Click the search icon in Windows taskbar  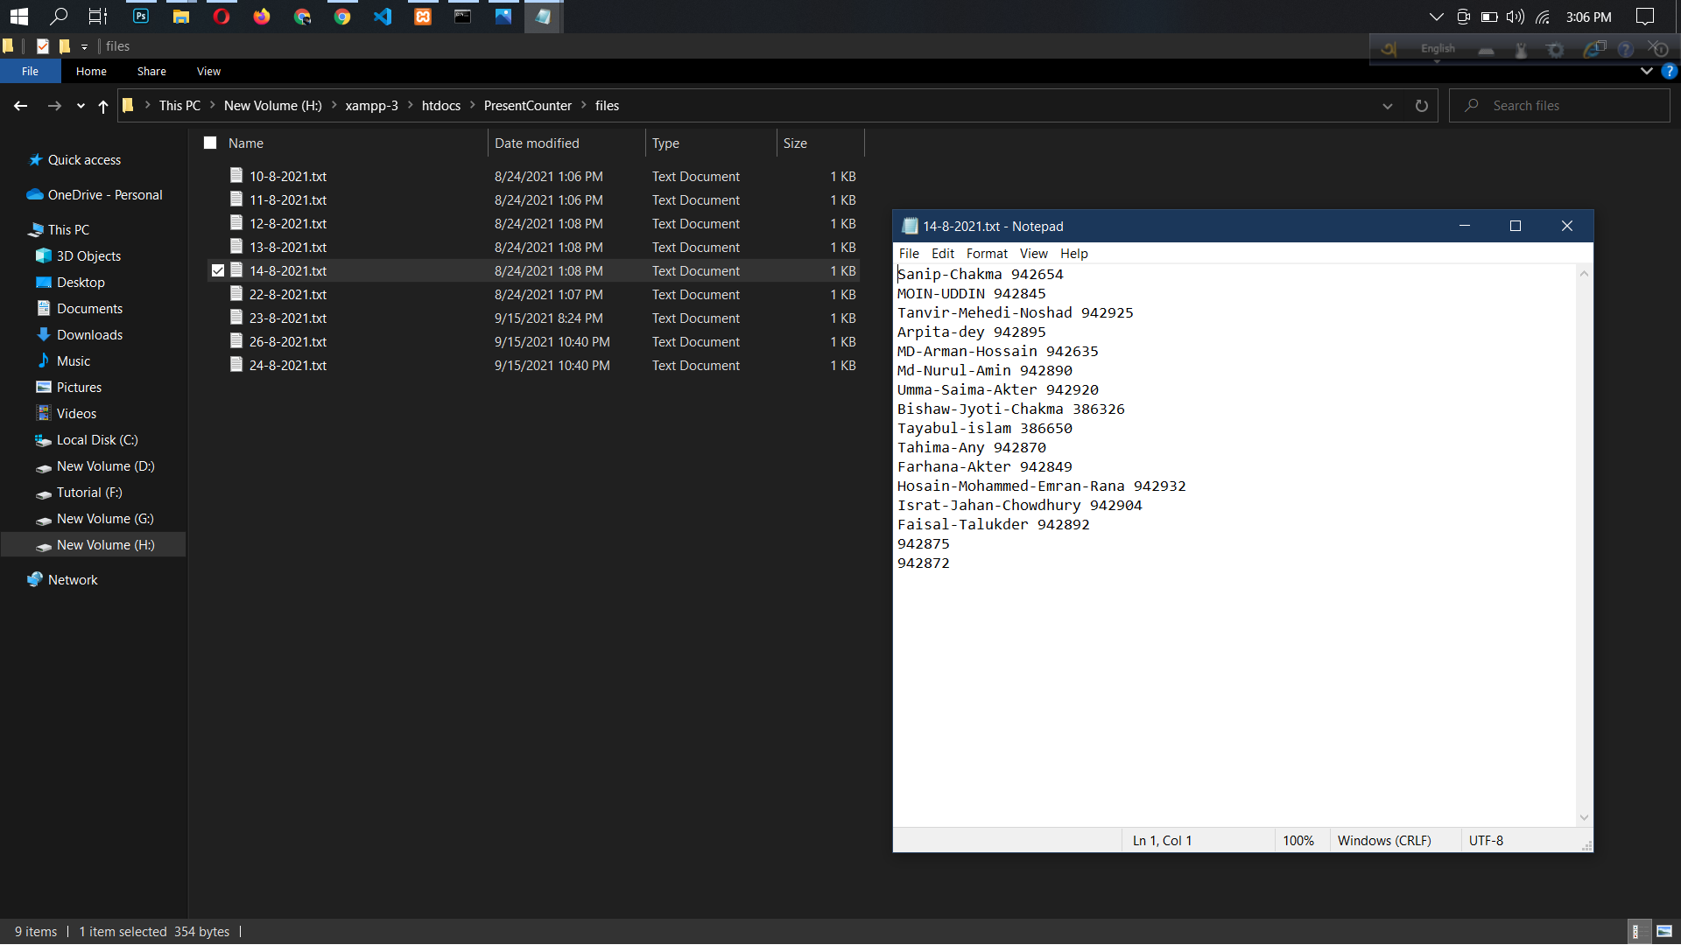tap(58, 16)
